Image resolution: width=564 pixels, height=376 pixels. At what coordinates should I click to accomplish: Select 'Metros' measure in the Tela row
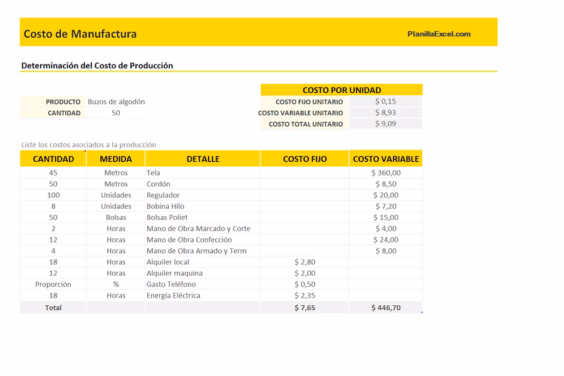pos(116,173)
